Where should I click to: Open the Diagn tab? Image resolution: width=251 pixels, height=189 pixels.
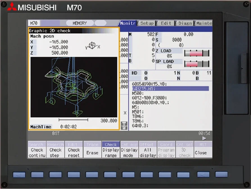[185, 23]
